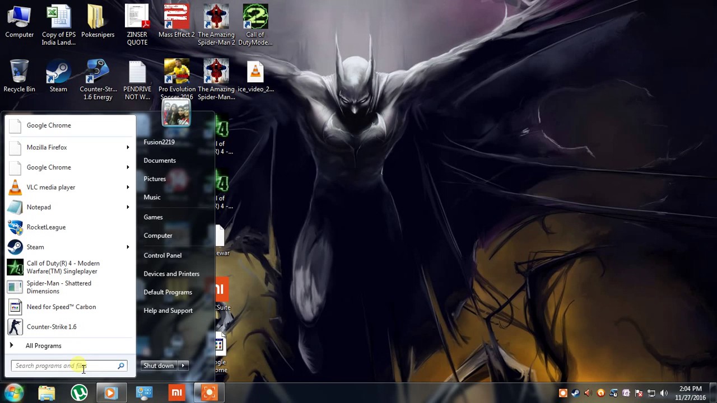717x403 pixels.
Task: Click the search magnifier icon
Action: click(120, 365)
